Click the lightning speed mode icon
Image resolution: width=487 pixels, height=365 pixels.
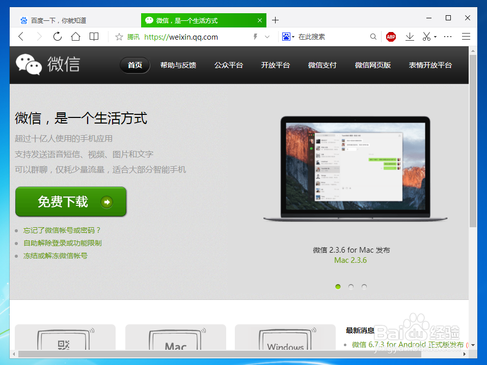pyautogui.click(x=255, y=37)
